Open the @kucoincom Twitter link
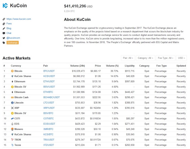Screen dimensions: 190x149 pos(13,38)
